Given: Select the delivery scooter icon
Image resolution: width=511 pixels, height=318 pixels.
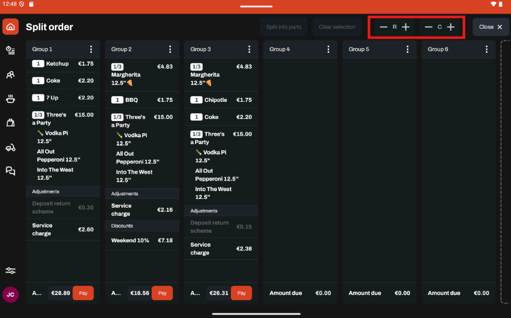Looking at the screenshot, I should tap(10, 147).
